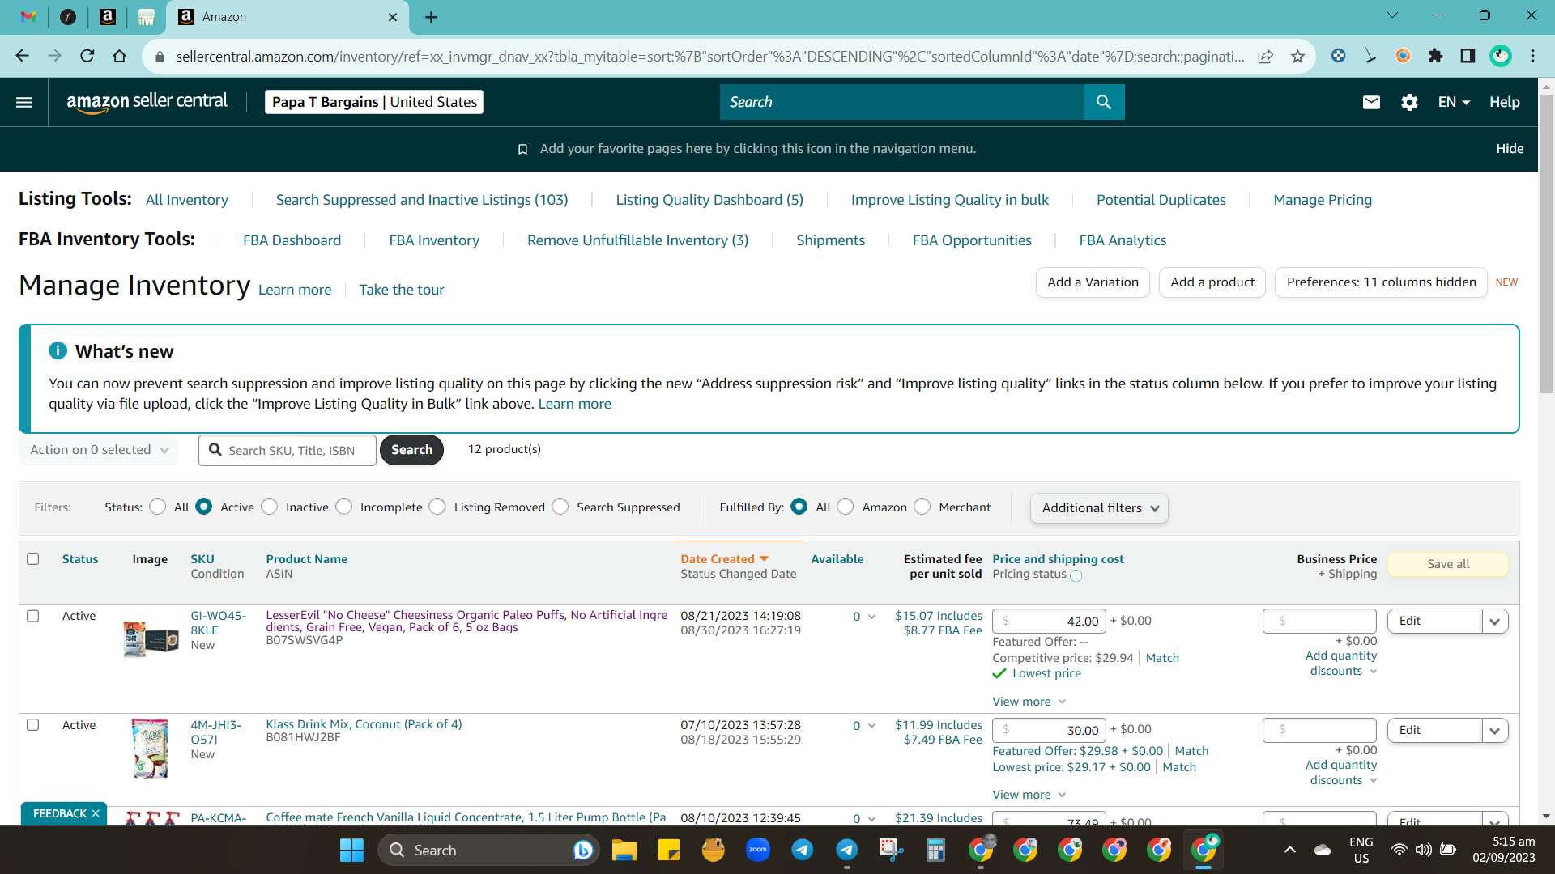1555x874 pixels.
Task: Click the magnifier search button in header
Action: [x=1104, y=102]
